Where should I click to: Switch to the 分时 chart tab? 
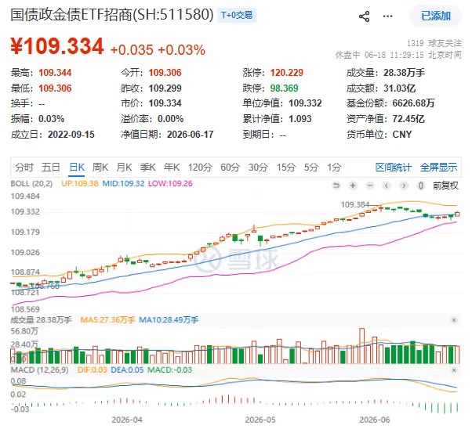coord(24,168)
